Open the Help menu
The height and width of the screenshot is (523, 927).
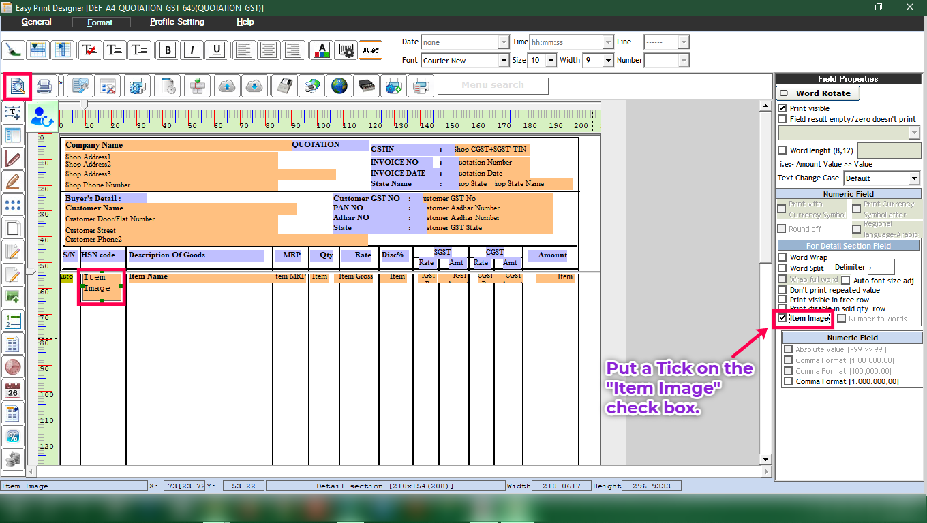tap(245, 22)
